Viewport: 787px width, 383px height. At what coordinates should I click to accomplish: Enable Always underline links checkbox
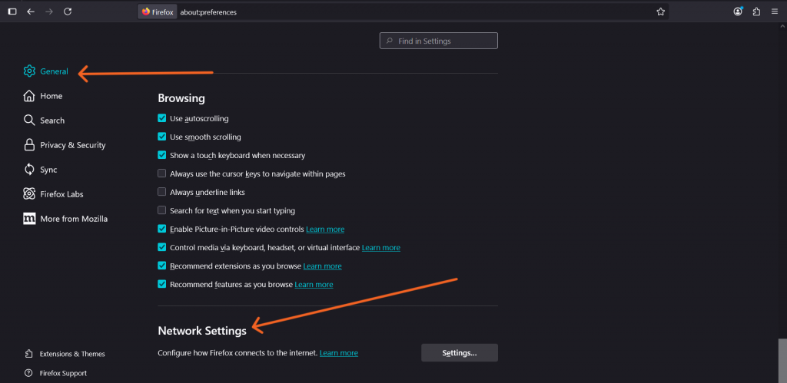click(162, 192)
